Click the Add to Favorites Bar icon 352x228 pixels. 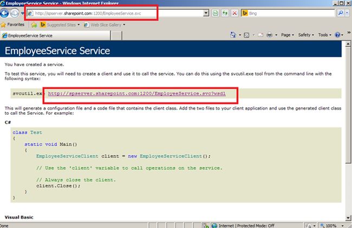click(x=34, y=25)
